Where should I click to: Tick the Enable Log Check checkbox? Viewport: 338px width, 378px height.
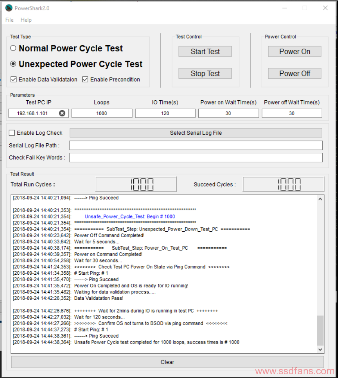coord(12,133)
